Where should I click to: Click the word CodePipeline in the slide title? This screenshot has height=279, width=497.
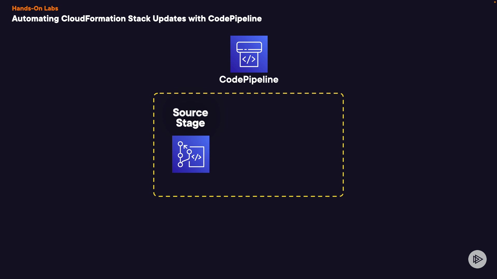point(235,19)
